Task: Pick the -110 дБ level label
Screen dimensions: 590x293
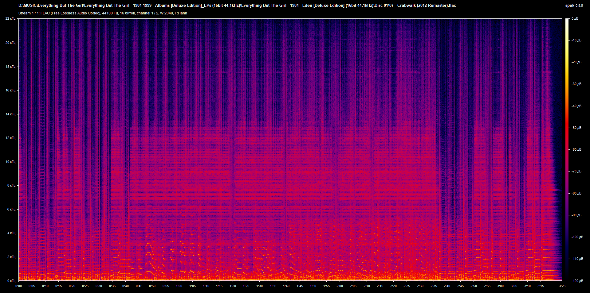Action: (x=577, y=259)
